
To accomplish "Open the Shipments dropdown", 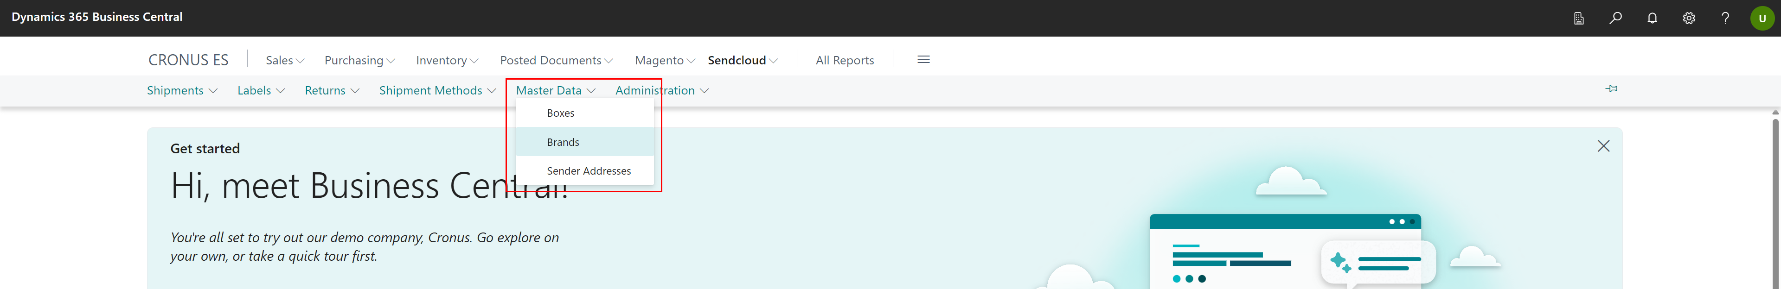I will (x=182, y=90).
